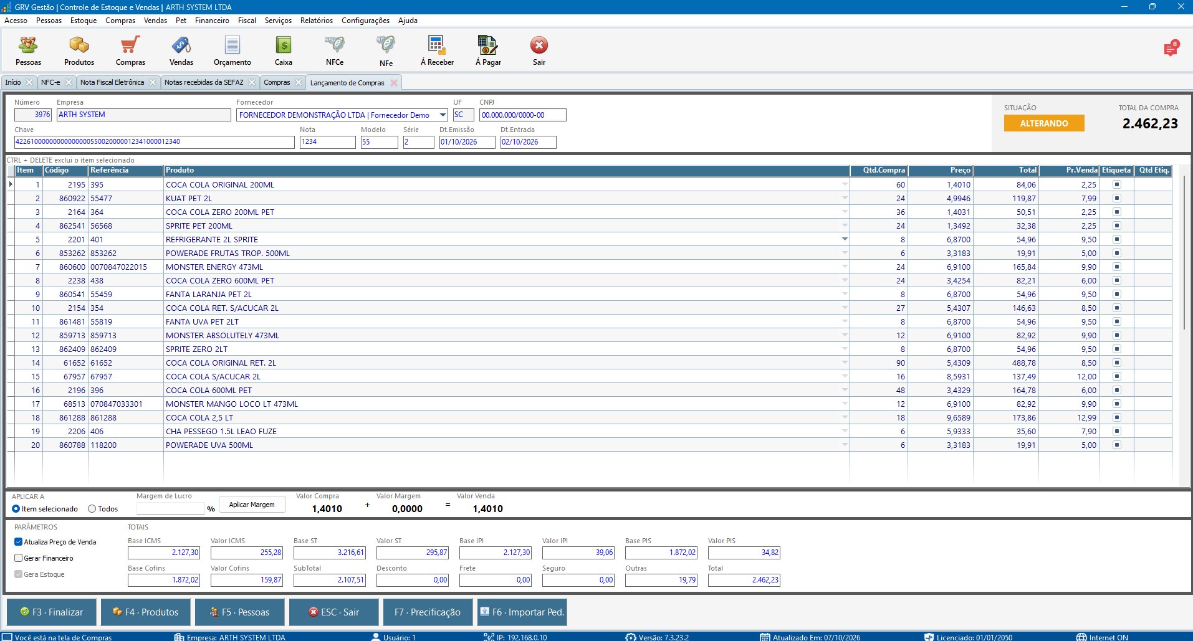Close the Nota Fiscal Eletrônica tab
Screen dimensions: 1193x641
(153, 82)
